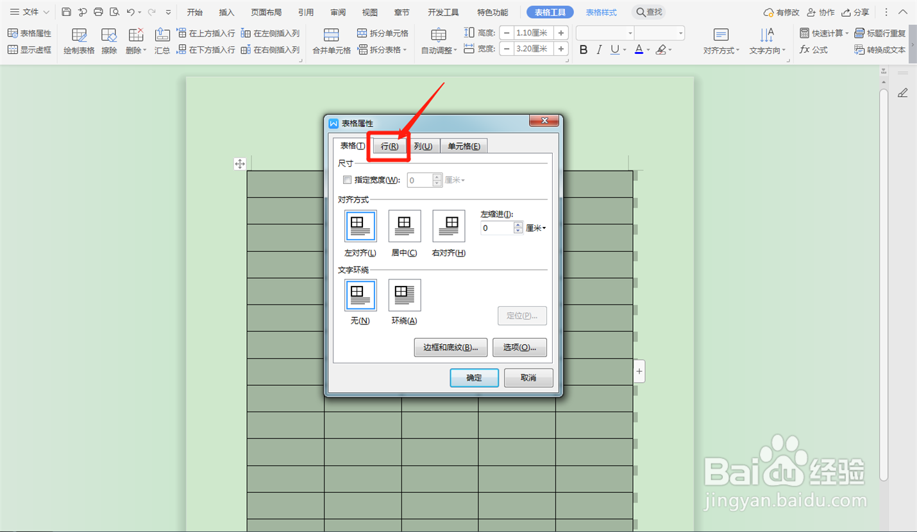This screenshot has height=532, width=917.
Task: Open the 左缩进 unit 厘米 dropdown
Action: click(x=536, y=228)
